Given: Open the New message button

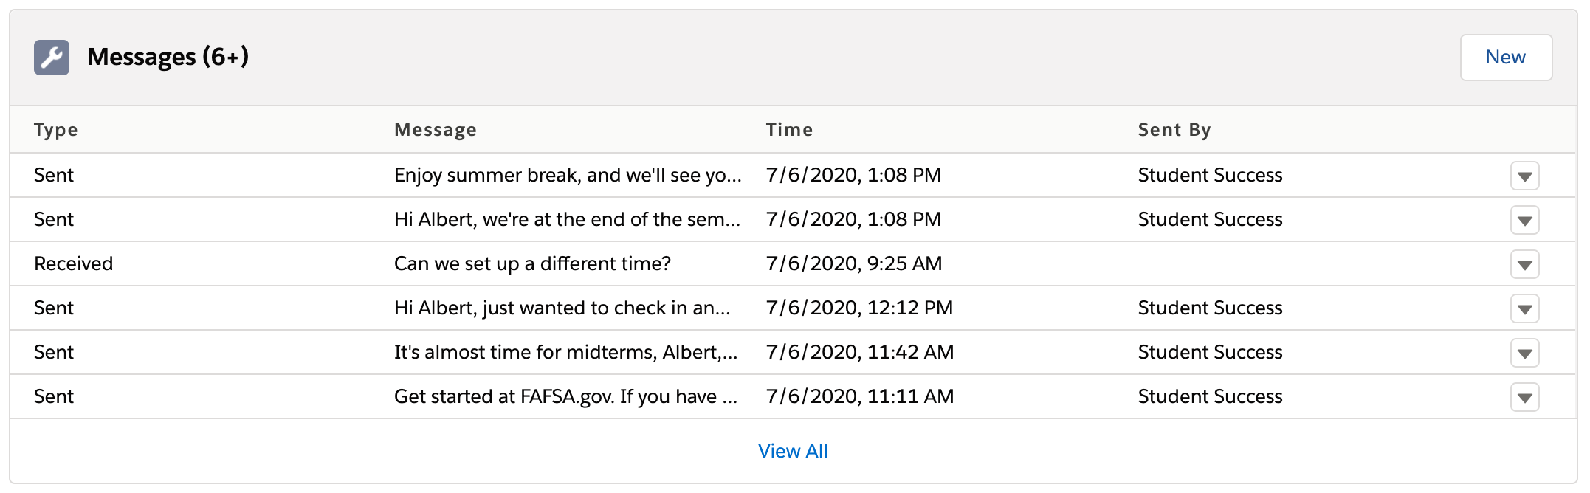Looking at the screenshot, I should [1506, 58].
